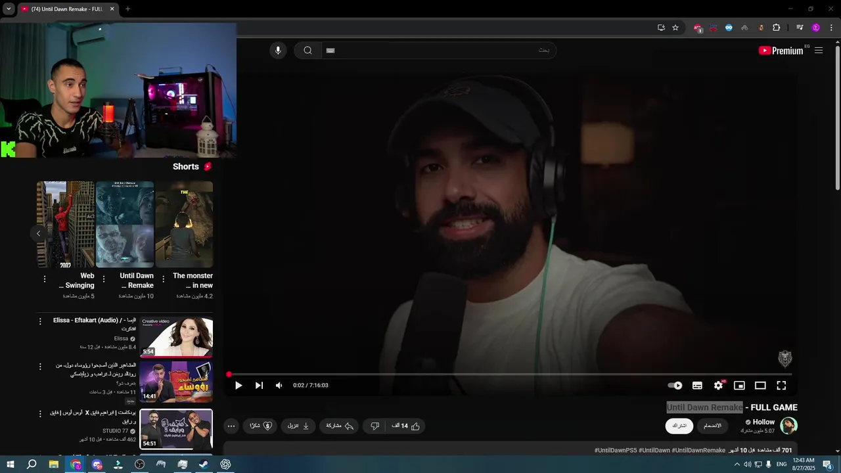Open more actions ellipsis below video
The width and height of the screenshot is (841, 473).
[231, 426]
